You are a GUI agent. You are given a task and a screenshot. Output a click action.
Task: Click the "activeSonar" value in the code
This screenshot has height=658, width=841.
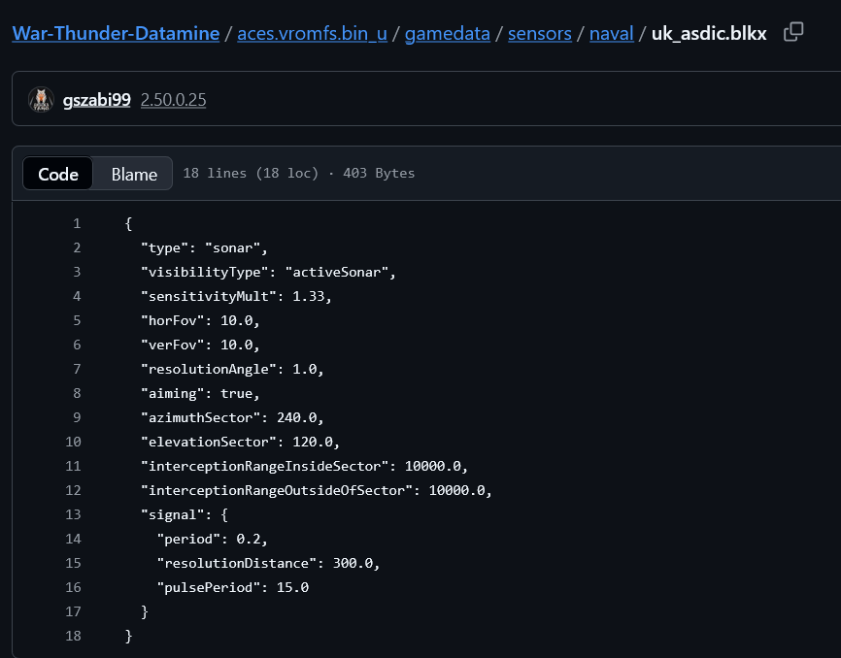click(340, 272)
